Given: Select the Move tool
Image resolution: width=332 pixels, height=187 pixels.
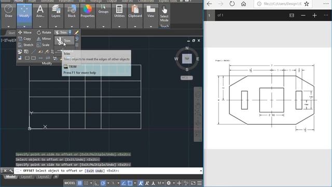Looking at the screenshot, I should pyautogui.click(x=25, y=32).
